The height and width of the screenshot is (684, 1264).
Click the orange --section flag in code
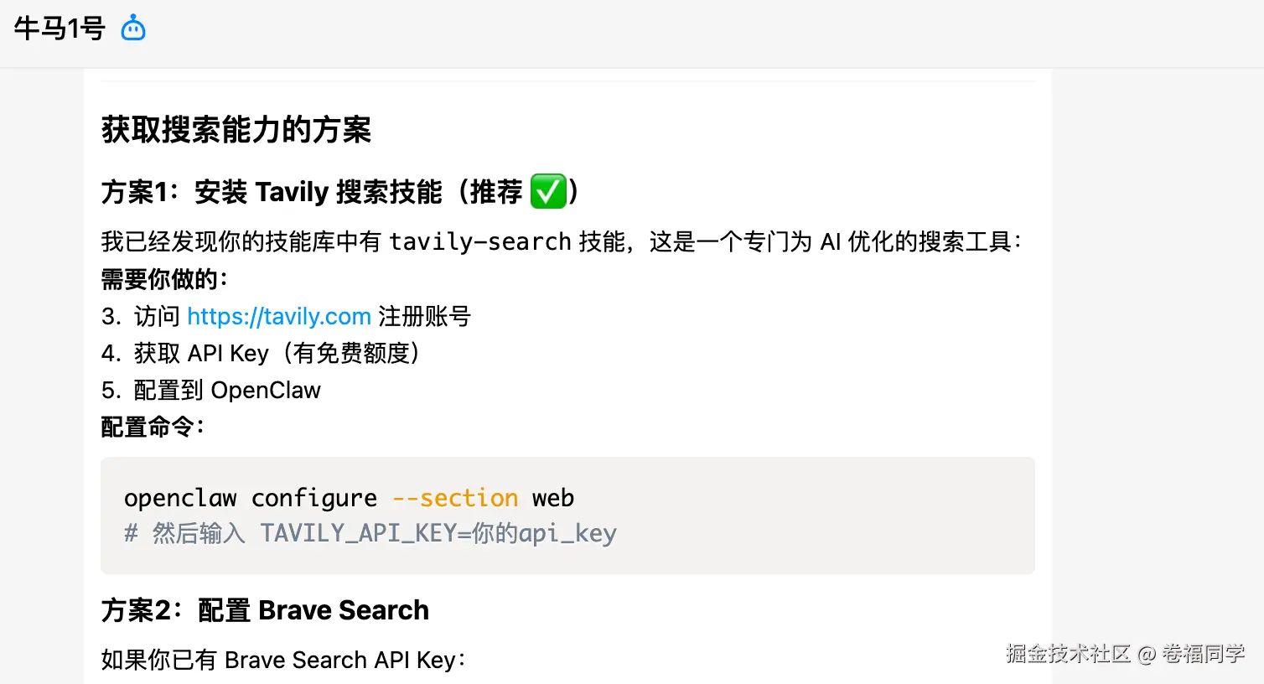point(455,498)
